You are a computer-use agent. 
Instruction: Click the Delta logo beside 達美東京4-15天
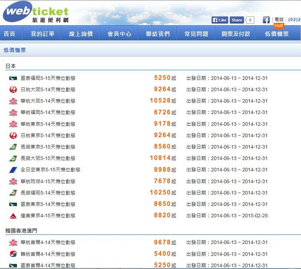13,216
